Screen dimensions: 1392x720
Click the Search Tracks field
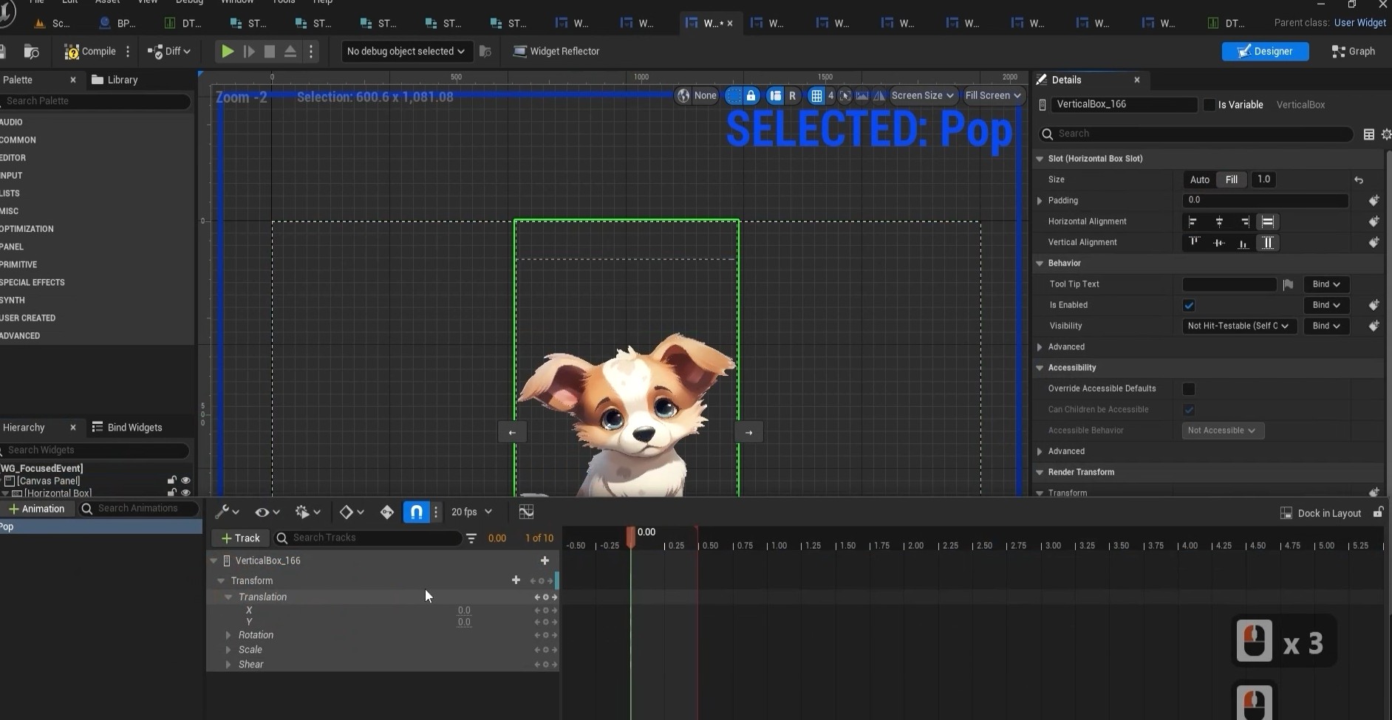click(374, 538)
